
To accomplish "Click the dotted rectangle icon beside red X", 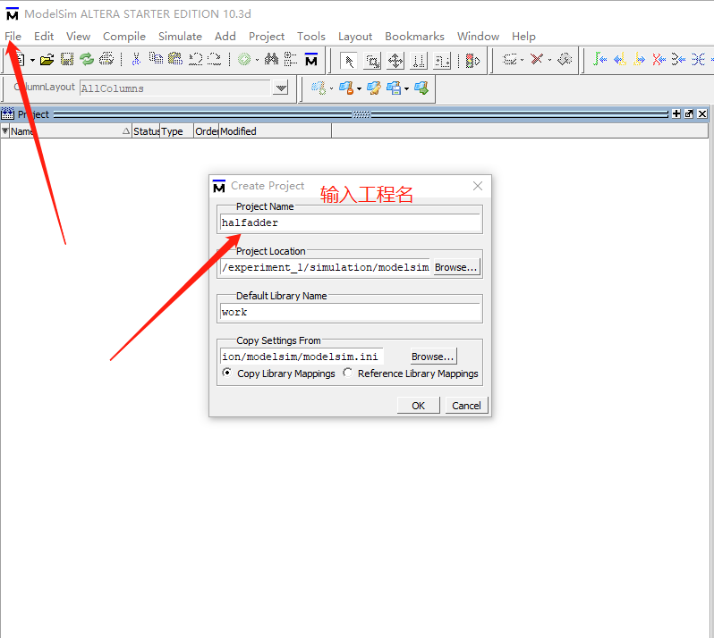I will (509, 59).
